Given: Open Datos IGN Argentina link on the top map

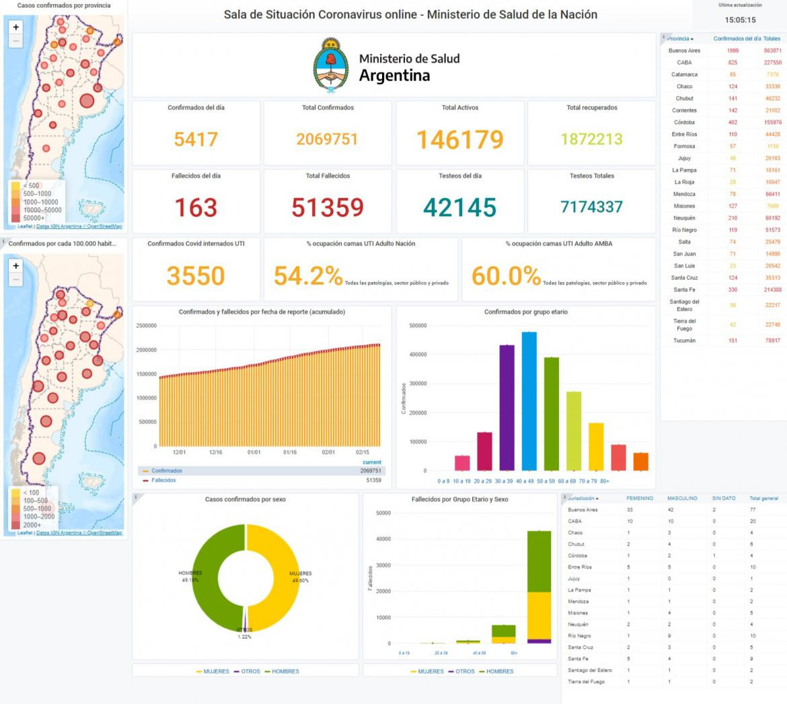Looking at the screenshot, I should [x=59, y=226].
